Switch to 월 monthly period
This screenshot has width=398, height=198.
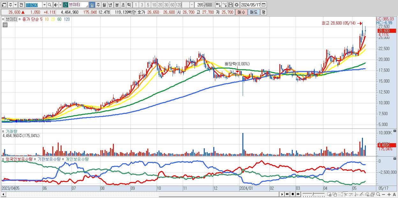coord(104,5)
